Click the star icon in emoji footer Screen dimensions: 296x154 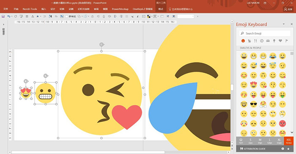288,148
